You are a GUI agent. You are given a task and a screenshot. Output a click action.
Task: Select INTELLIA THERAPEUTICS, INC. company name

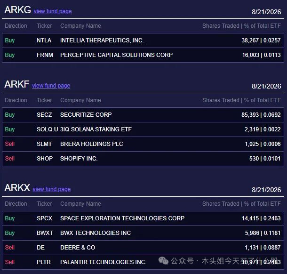102,40
